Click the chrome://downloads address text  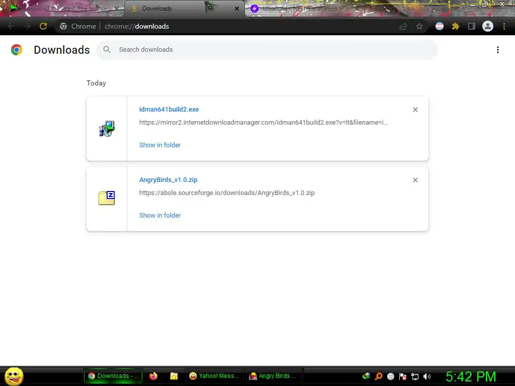point(137,26)
